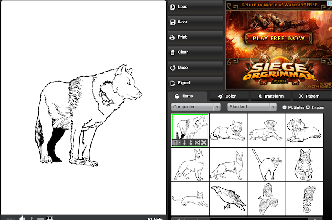Click the Clear trash button
332x220 pixels.
click(195, 52)
